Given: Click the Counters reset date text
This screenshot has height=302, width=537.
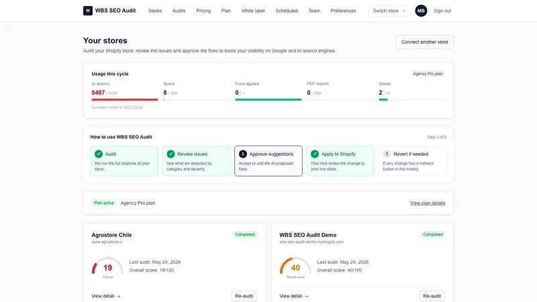Looking at the screenshot, I should tap(117, 107).
